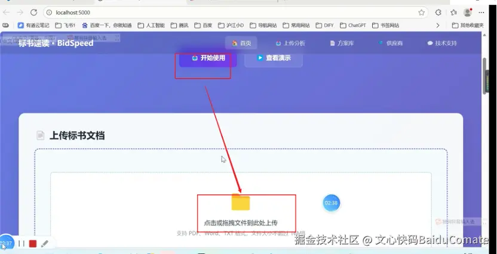Click the icon left of 有道云笔记 bookmark
This screenshot has width=497, height=254.
5,25
